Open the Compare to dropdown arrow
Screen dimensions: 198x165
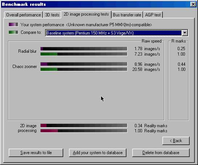185,33
